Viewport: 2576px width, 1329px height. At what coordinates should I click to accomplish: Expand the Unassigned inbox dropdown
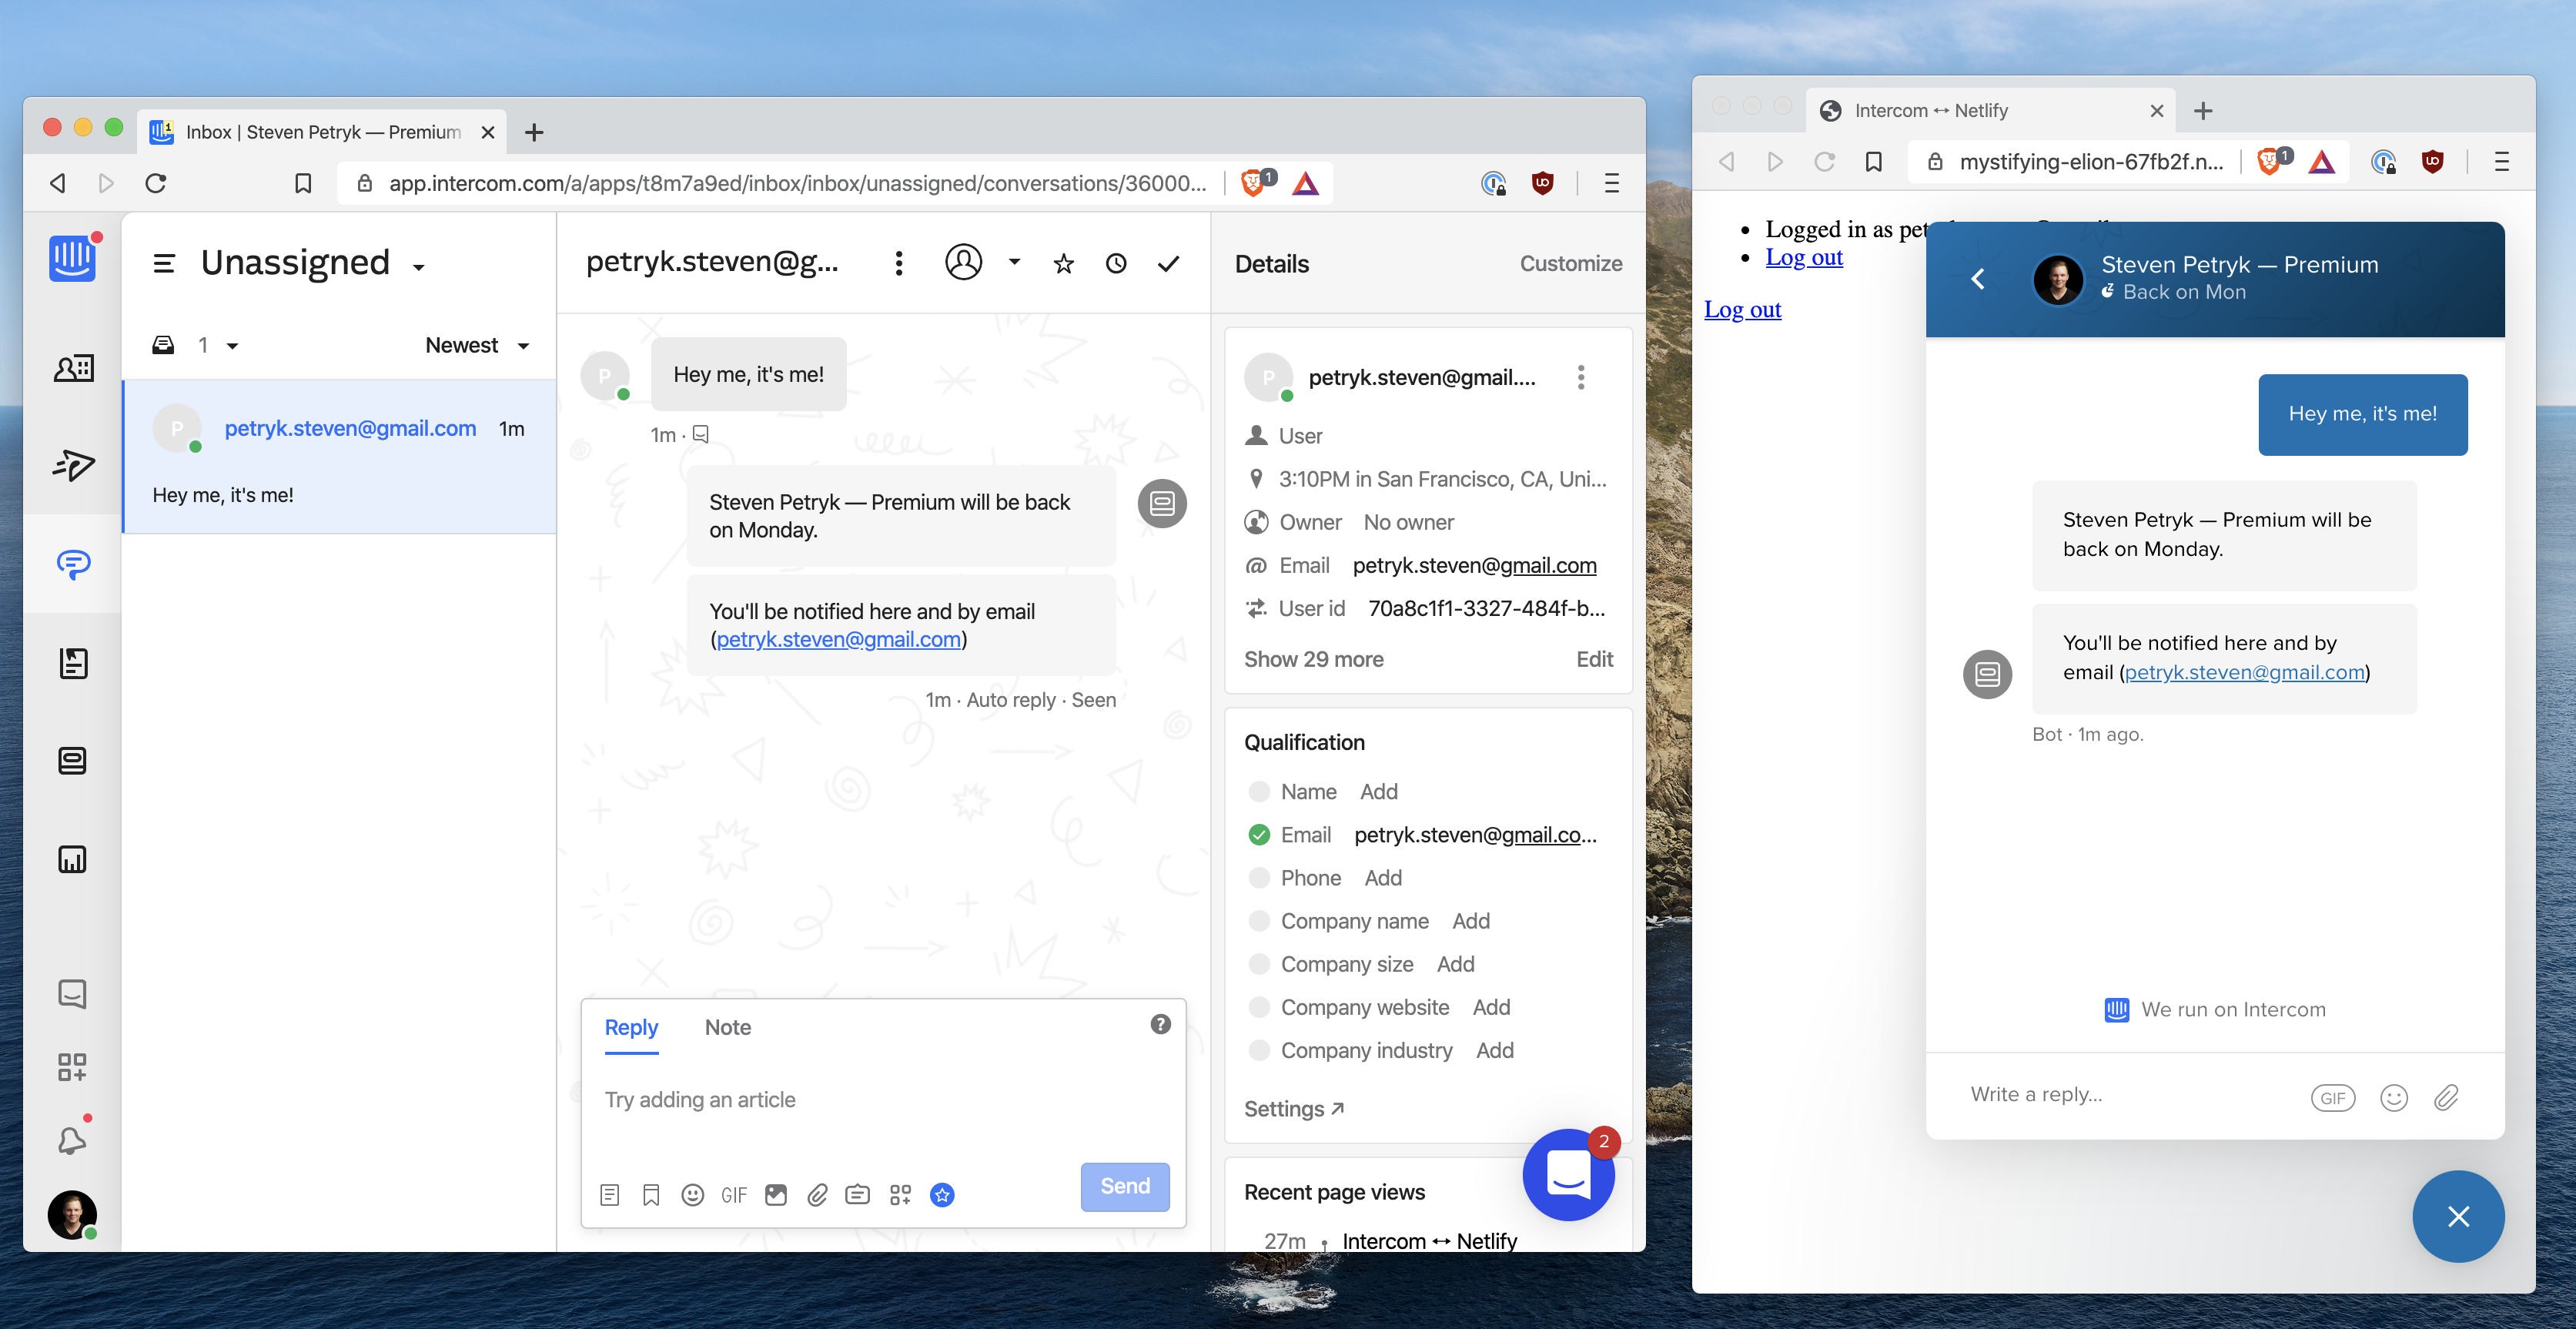[419, 266]
